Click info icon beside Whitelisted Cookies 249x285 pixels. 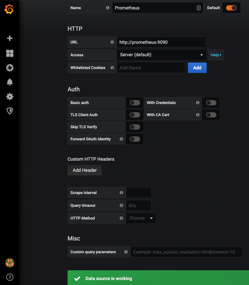pyautogui.click(x=112, y=68)
